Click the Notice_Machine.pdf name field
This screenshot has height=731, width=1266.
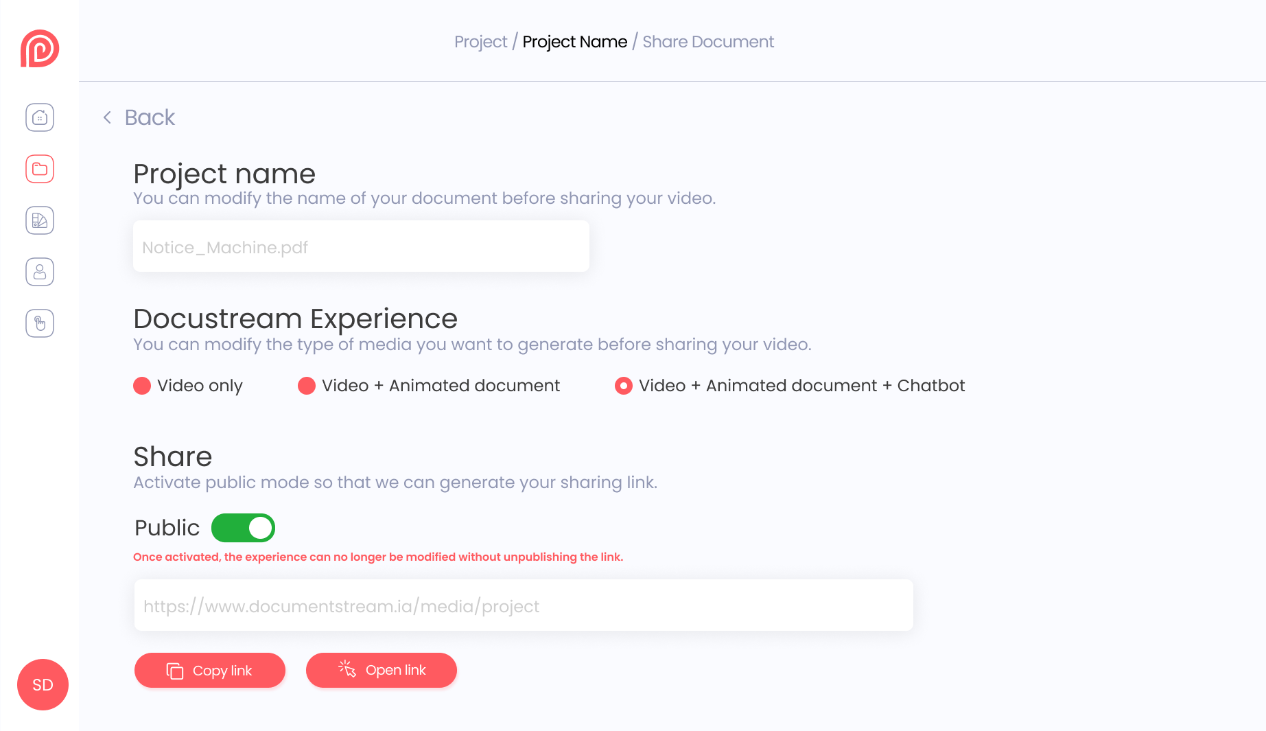361,246
